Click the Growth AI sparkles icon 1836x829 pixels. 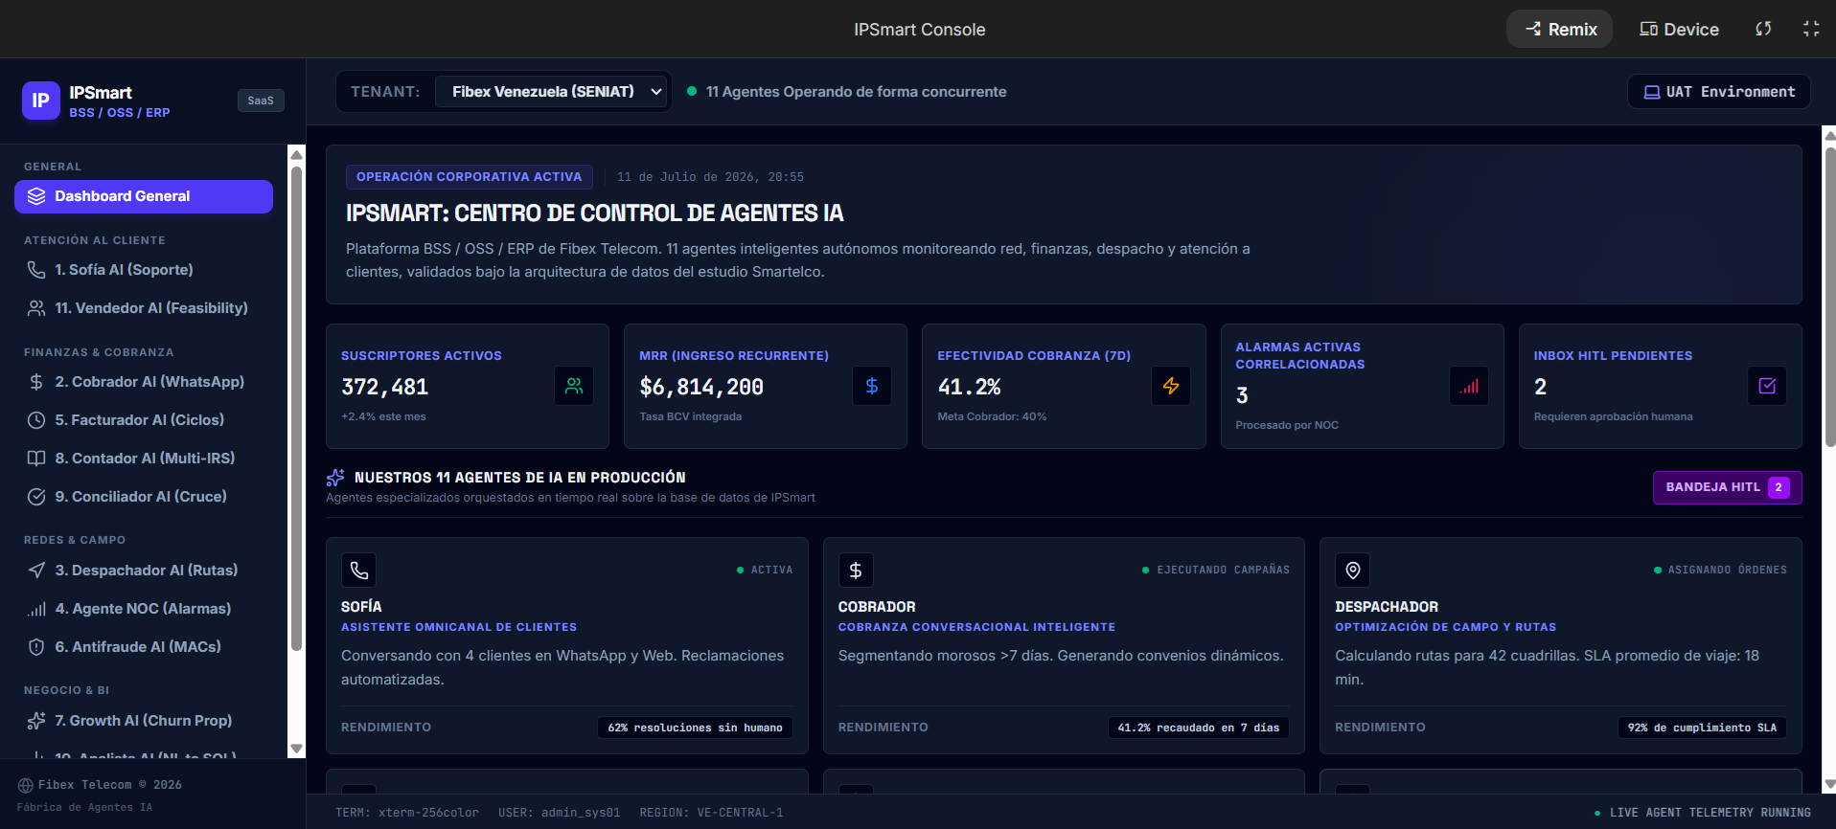coord(36,721)
